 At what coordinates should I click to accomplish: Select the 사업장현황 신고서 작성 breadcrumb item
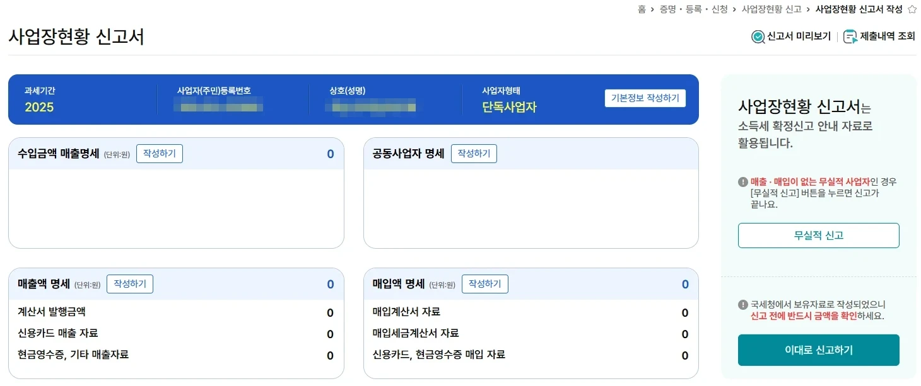click(859, 9)
